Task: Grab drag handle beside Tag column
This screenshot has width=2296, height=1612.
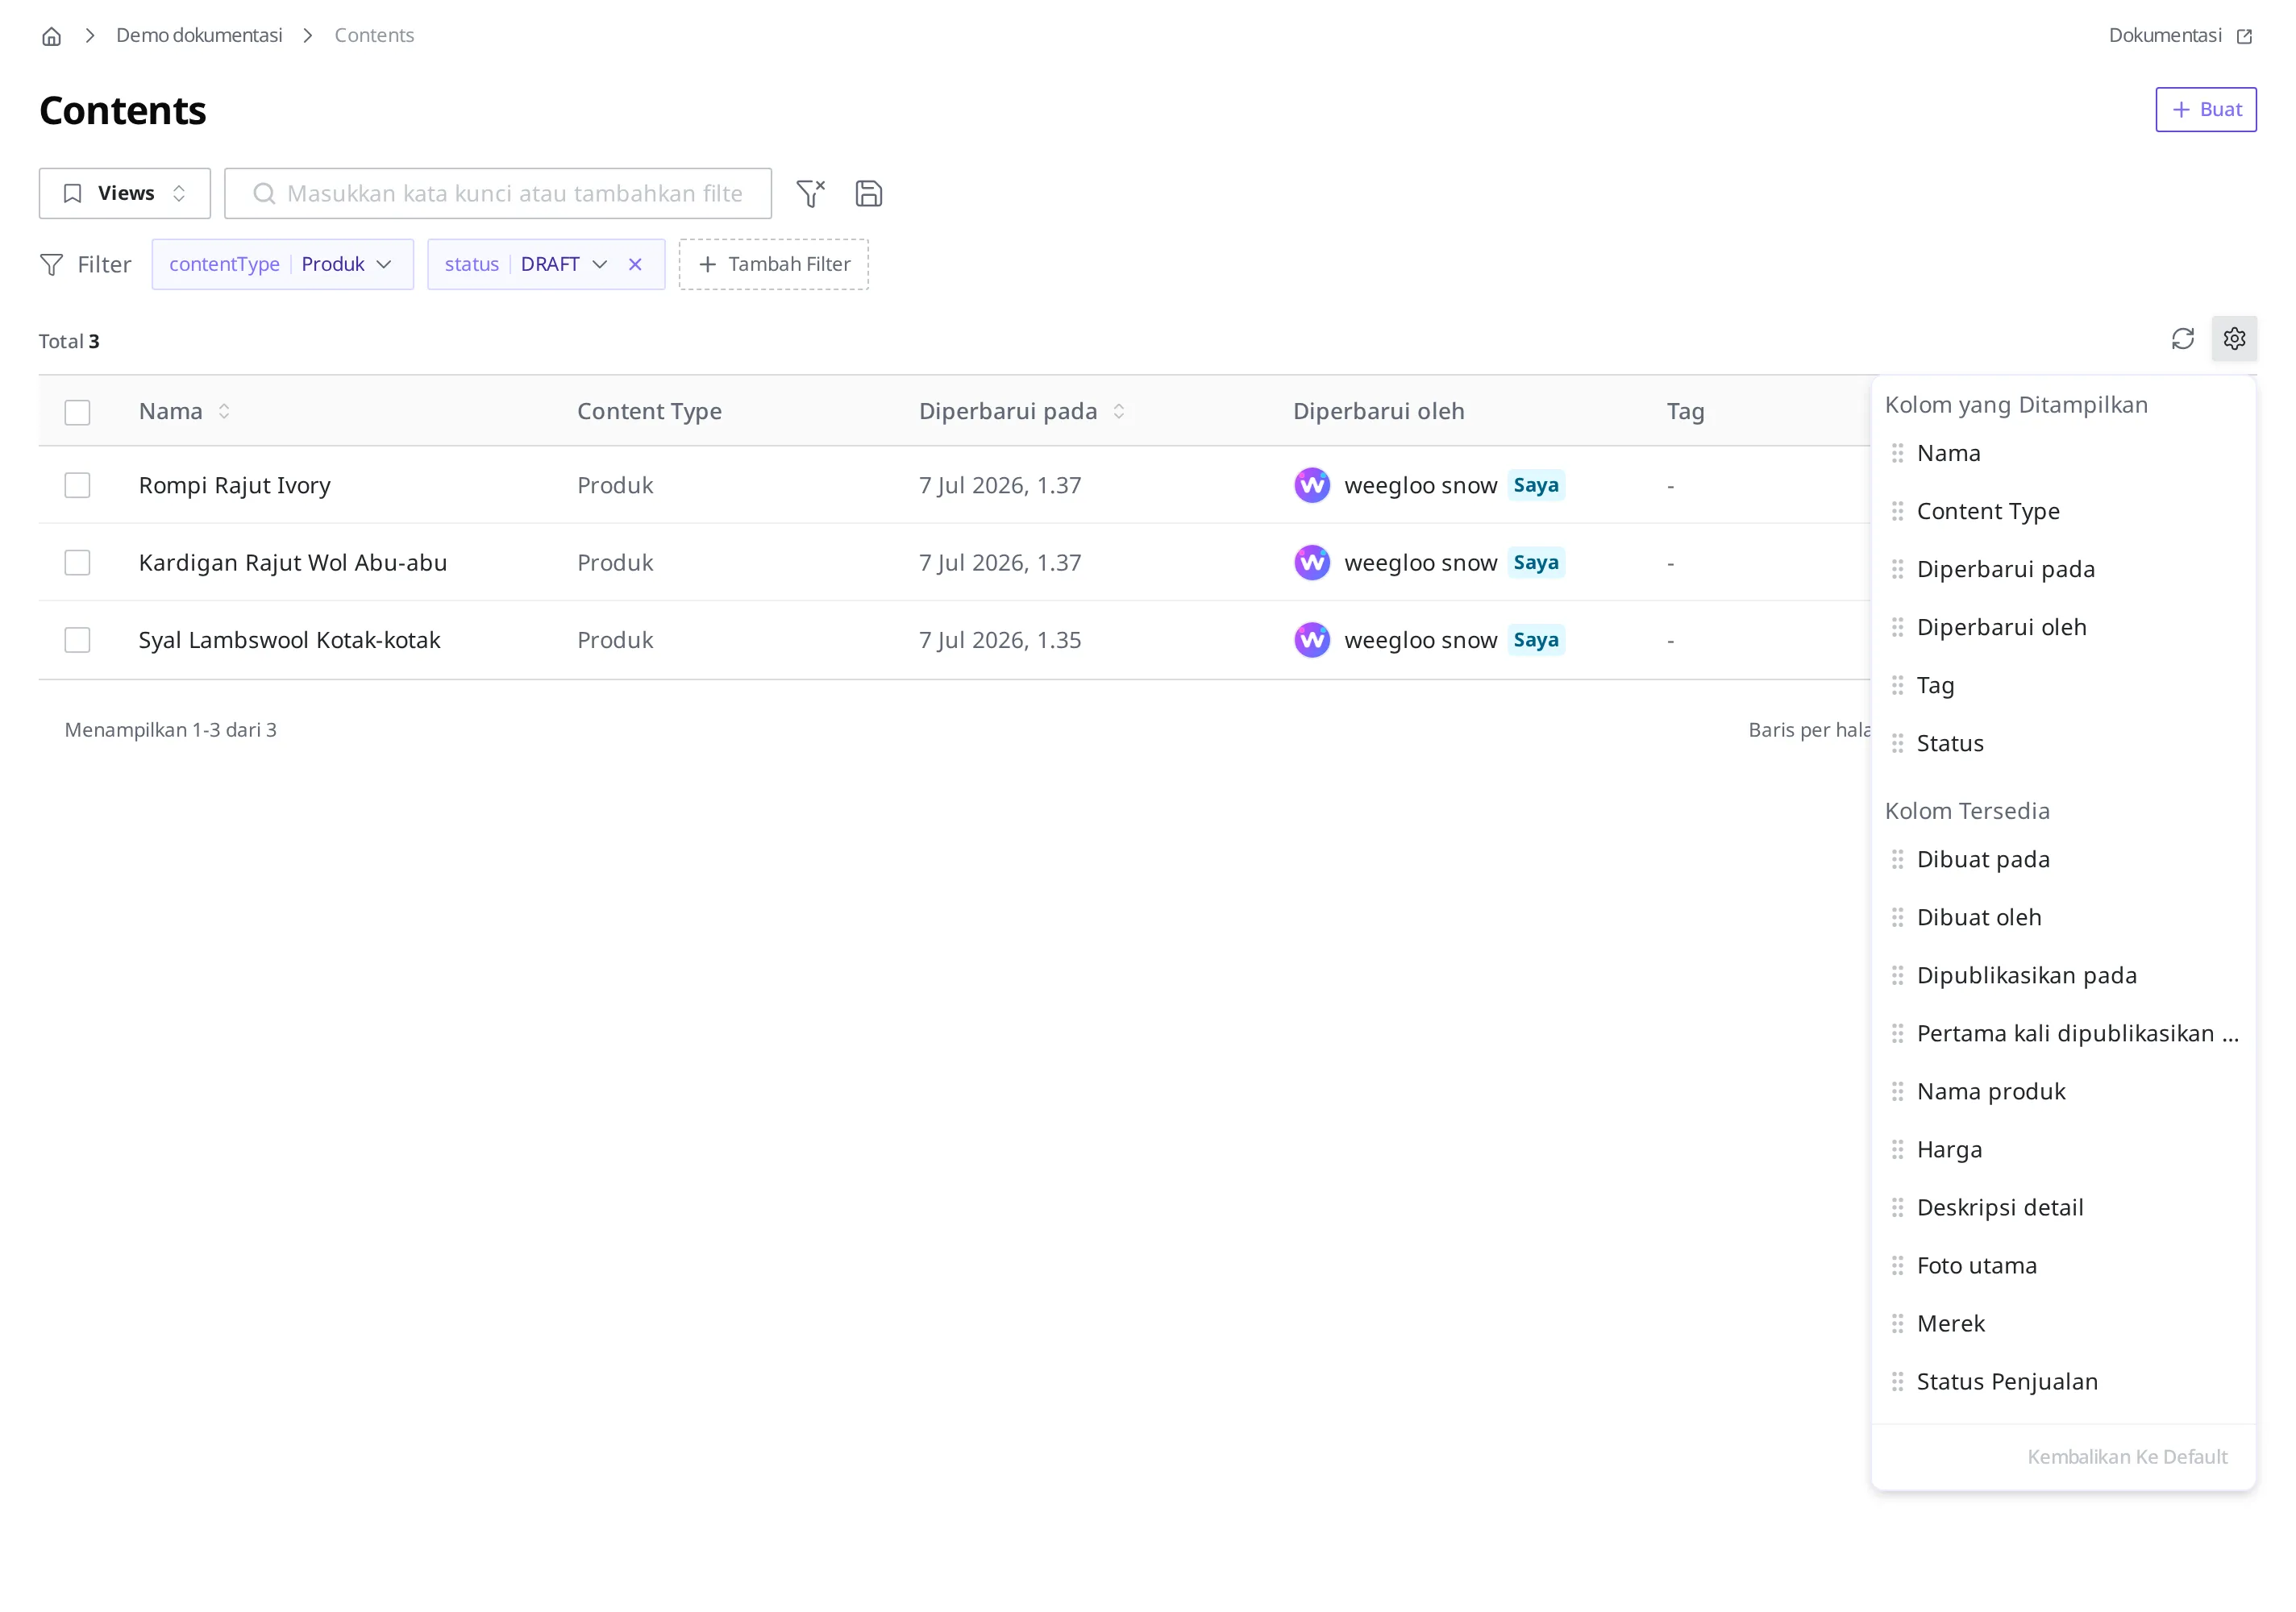Action: [x=1897, y=686]
